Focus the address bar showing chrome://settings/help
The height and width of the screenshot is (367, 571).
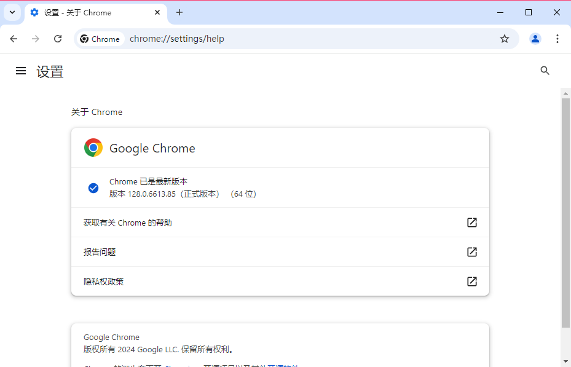[307, 39]
